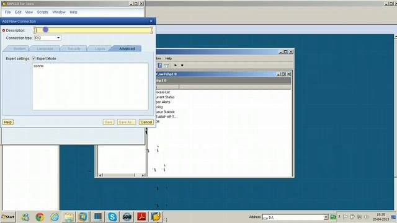Switch to the Advanced tab

127,48
